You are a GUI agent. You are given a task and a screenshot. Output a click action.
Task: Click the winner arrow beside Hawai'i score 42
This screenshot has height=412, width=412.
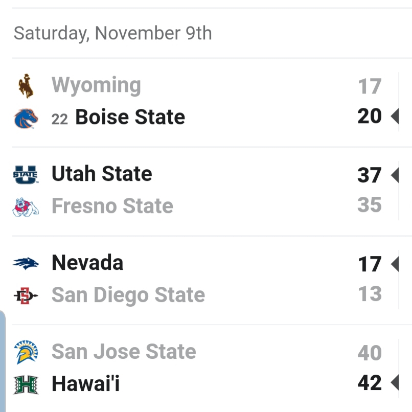[x=395, y=382]
